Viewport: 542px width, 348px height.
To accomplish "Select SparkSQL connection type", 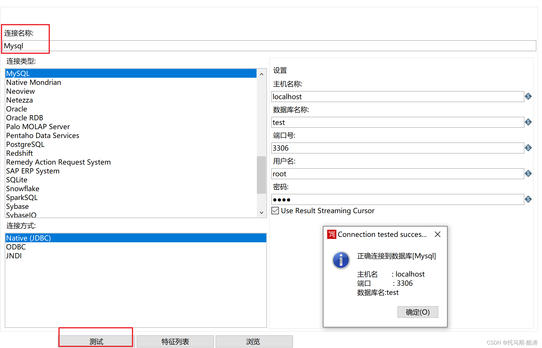I will [x=131, y=197].
